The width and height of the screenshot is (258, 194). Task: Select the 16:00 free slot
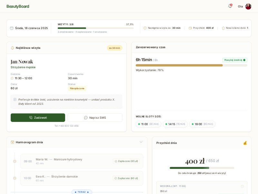click(x=202, y=124)
